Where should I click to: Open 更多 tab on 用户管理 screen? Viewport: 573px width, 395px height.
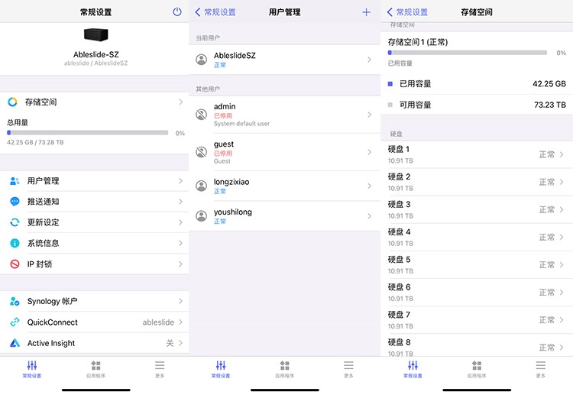click(348, 369)
